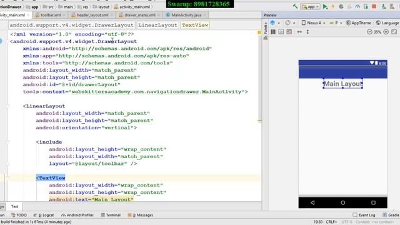The width and height of the screenshot is (400, 225).
Task: Switch to the header_layout.xml tab
Action: (92, 15)
